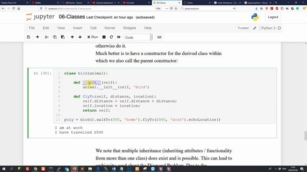The width and height of the screenshot is (307, 172).
Task: Close the 06-Classes browser tab
Action: coord(179,3)
